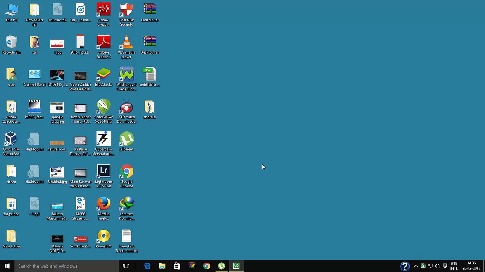The width and height of the screenshot is (485, 272).
Task: Select the YTD Video Downloader shortcut
Action: coord(127,112)
